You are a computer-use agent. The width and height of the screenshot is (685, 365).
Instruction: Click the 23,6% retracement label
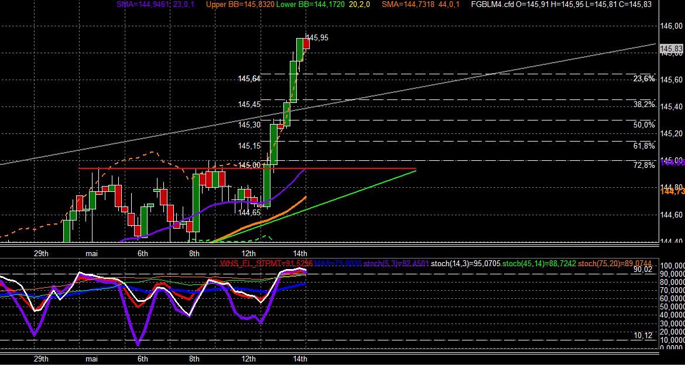644,78
